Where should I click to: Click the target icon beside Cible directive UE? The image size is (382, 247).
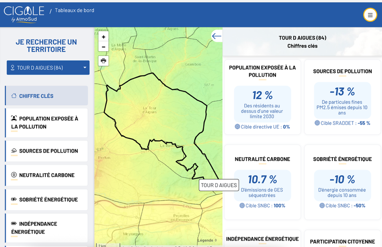(x=237, y=127)
